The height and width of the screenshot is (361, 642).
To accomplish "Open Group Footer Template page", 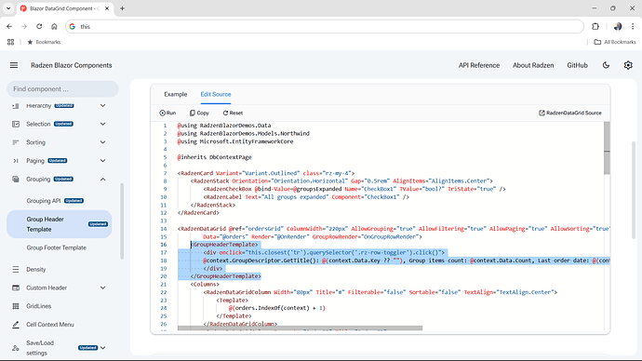I will click(57, 247).
